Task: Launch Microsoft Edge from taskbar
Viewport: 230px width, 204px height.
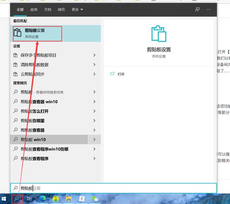Action: [x=42, y=199]
